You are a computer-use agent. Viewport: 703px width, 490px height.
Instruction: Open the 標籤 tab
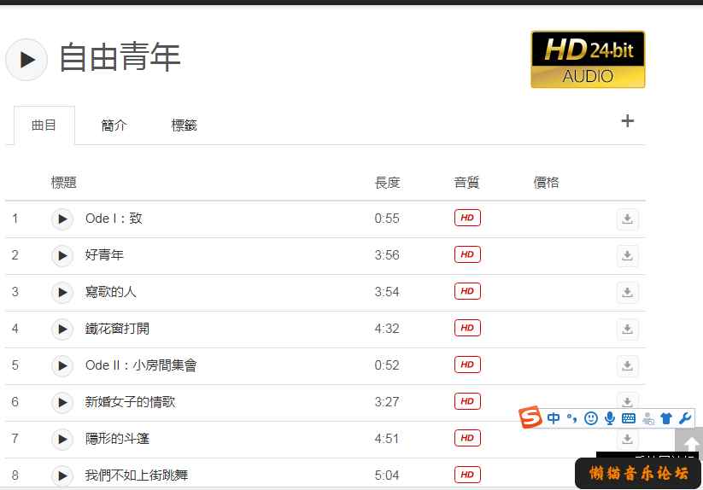(x=184, y=125)
